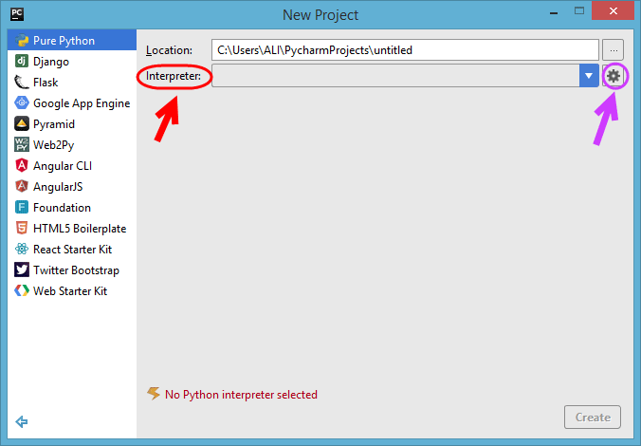The width and height of the screenshot is (641, 446).
Task: Open interpreter settings gear icon
Action: pyautogui.click(x=614, y=76)
